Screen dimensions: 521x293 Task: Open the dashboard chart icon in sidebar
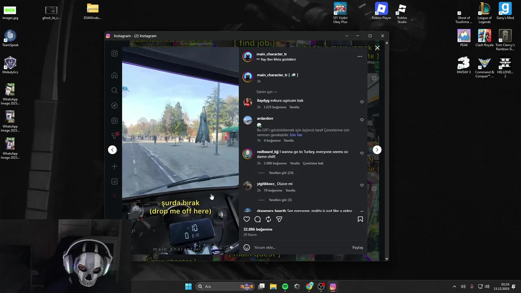[x=114, y=181]
